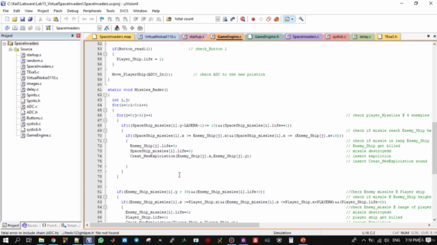437x245 pixels.
Task: Open WhatsApp from the taskbar
Action: 101,240
